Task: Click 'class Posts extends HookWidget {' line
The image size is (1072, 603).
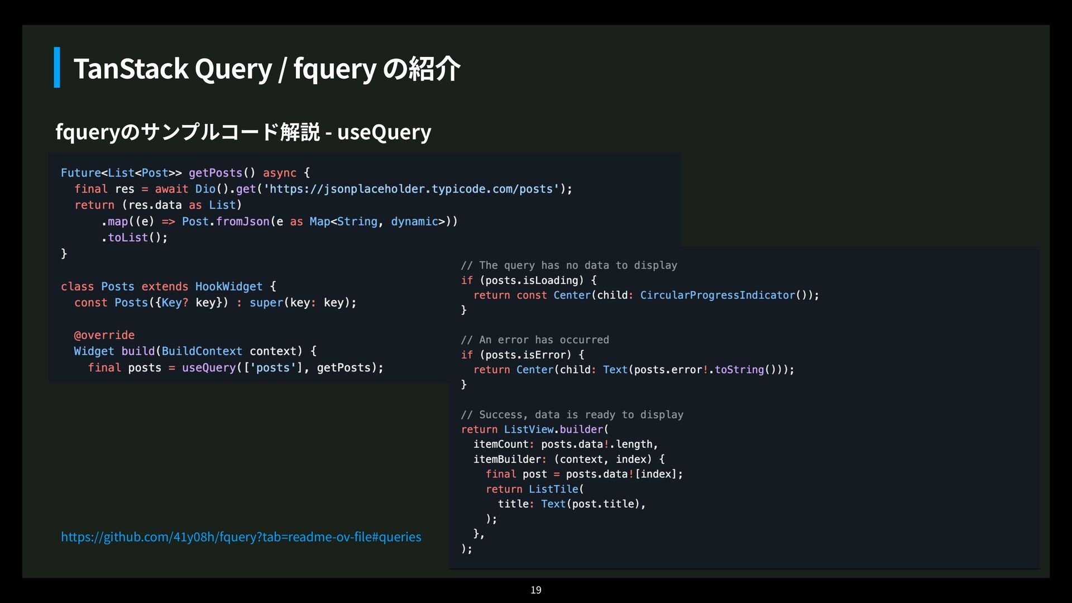Action: coord(169,286)
